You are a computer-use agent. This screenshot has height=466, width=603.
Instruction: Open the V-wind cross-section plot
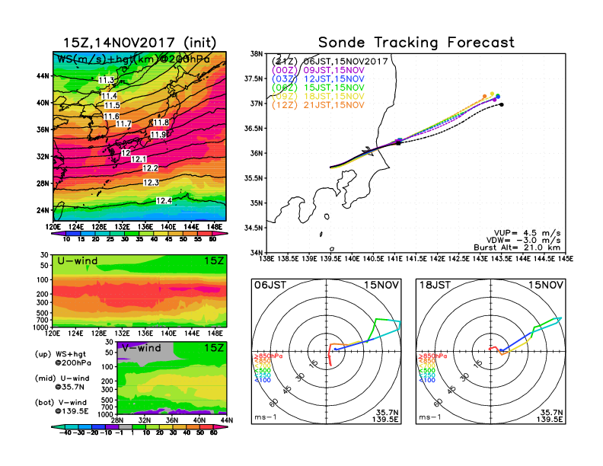point(172,378)
